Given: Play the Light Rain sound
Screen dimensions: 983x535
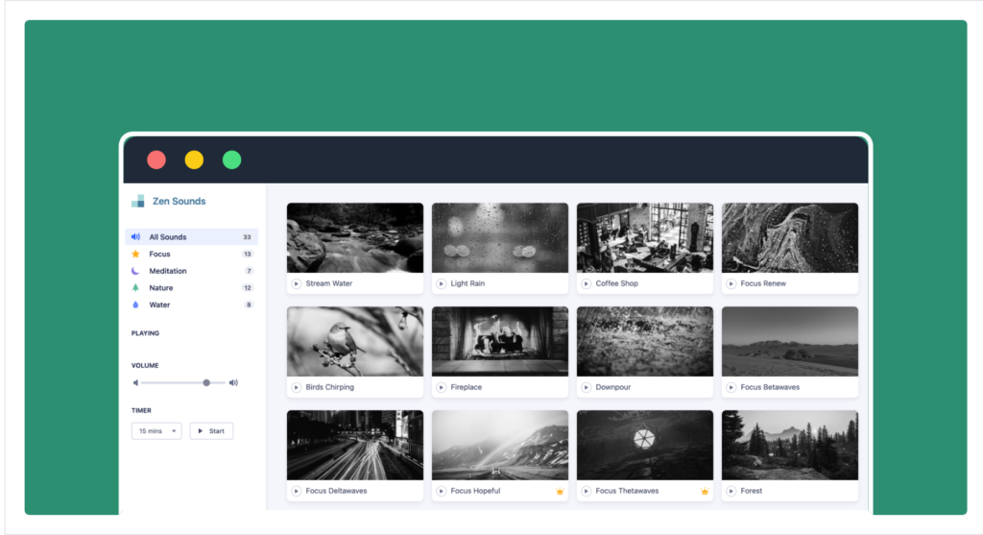Looking at the screenshot, I should point(442,283).
